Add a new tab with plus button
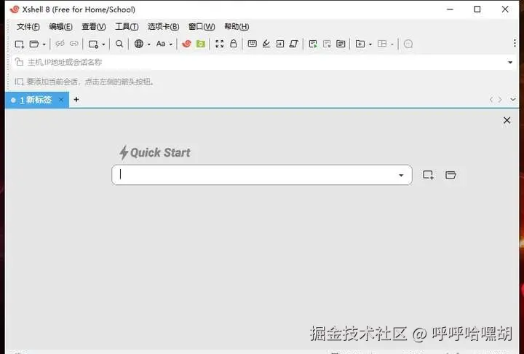The width and height of the screenshot is (524, 354). click(x=76, y=99)
